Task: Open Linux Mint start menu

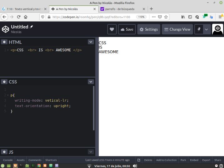Action: (3, 166)
